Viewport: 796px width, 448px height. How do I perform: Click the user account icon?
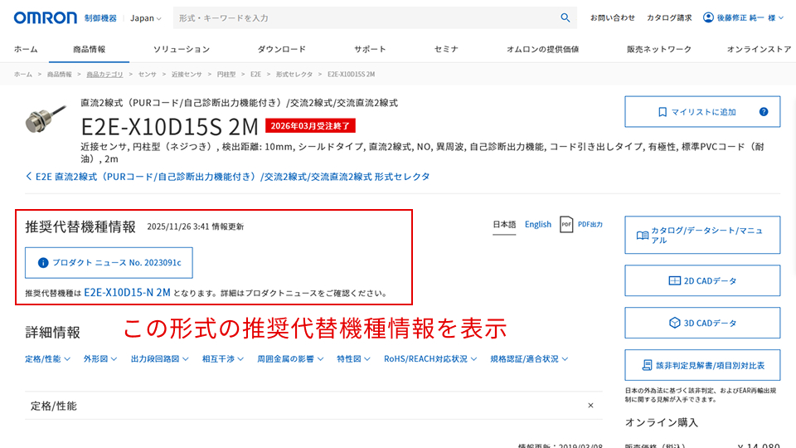point(708,17)
